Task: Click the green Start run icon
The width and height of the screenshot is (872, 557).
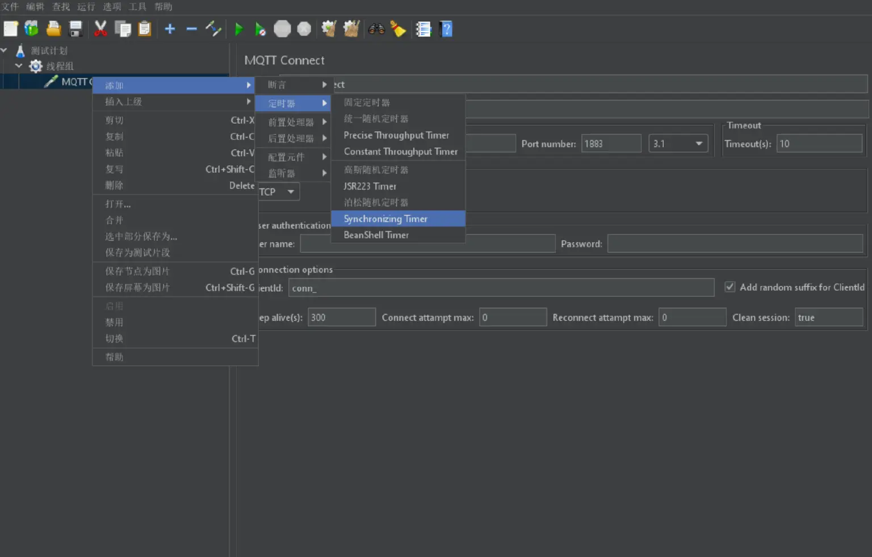Action: pyautogui.click(x=239, y=29)
